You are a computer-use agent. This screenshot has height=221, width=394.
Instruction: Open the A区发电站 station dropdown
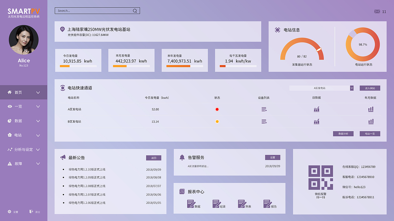pyautogui.click(x=321, y=88)
